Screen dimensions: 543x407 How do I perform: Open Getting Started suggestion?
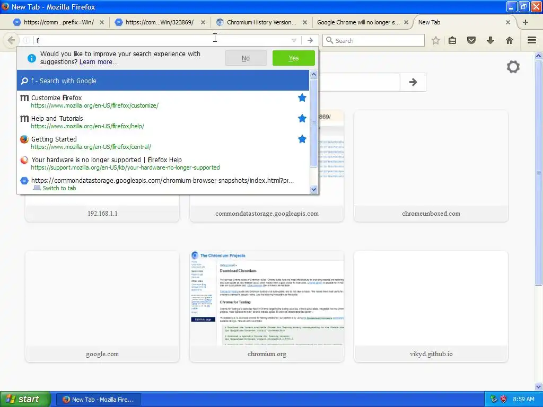(x=163, y=143)
